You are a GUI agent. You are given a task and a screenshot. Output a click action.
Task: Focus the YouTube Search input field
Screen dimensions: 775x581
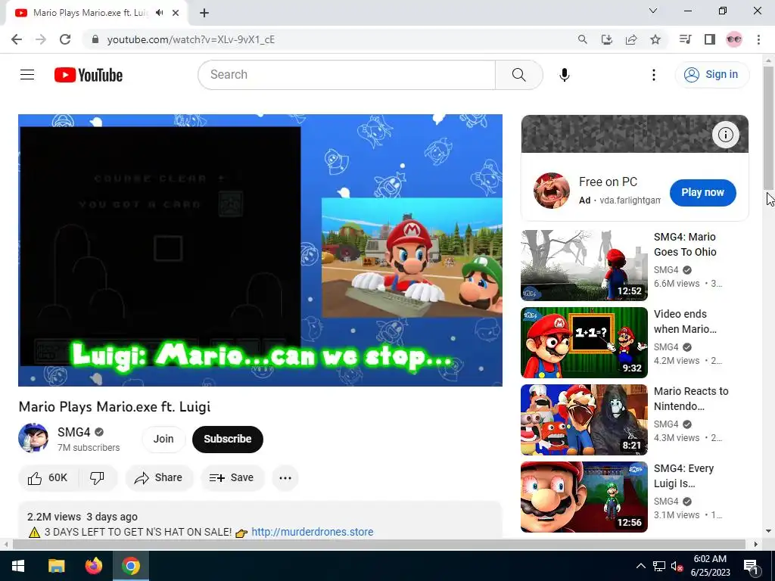point(347,75)
